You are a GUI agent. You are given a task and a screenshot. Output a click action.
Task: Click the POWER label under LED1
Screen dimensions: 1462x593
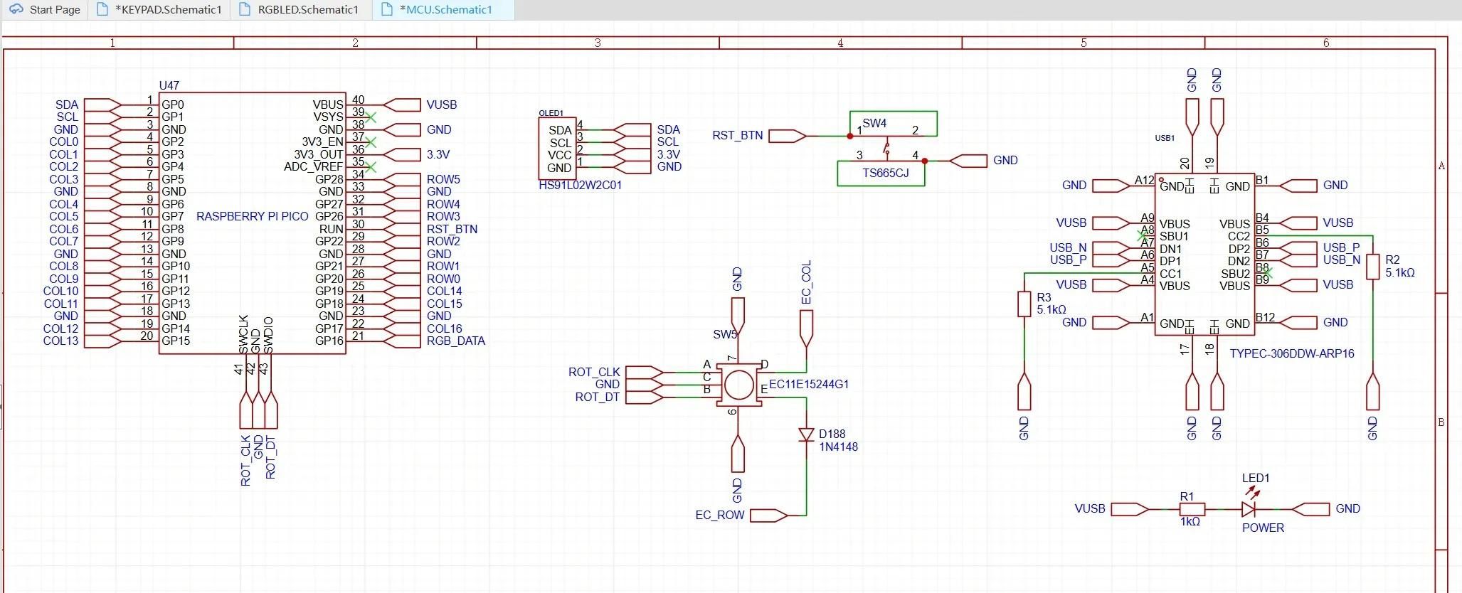1263,528
